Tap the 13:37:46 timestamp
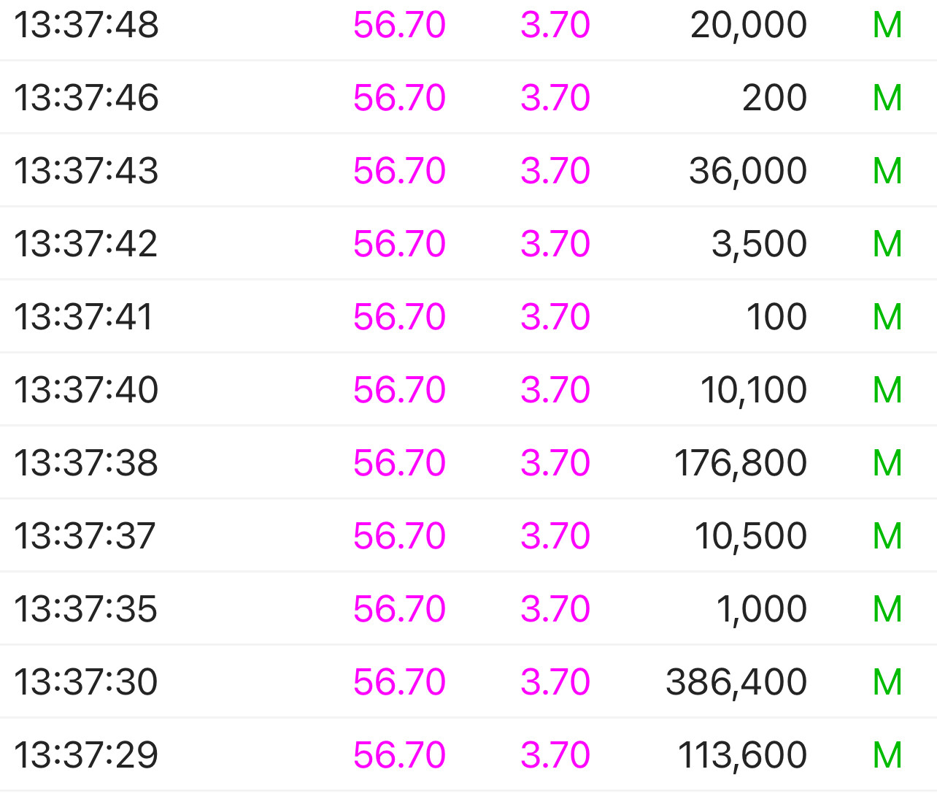This screenshot has height=799, width=937. click(x=86, y=98)
